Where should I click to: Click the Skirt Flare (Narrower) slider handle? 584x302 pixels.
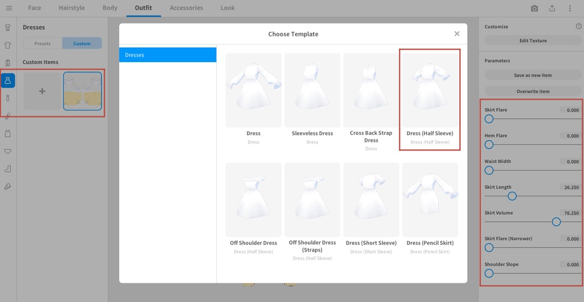click(x=489, y=247)
